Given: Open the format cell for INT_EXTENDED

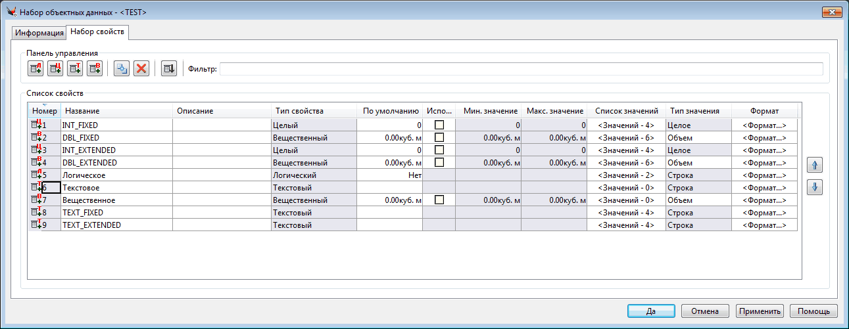Looking at the screenshot, I should [x=764, y=150].
